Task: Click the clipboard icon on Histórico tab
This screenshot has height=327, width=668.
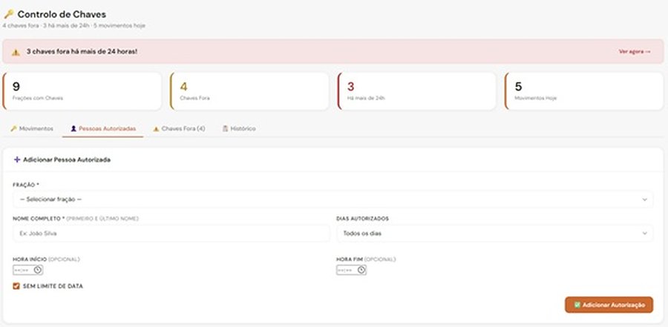Action: 225,128
